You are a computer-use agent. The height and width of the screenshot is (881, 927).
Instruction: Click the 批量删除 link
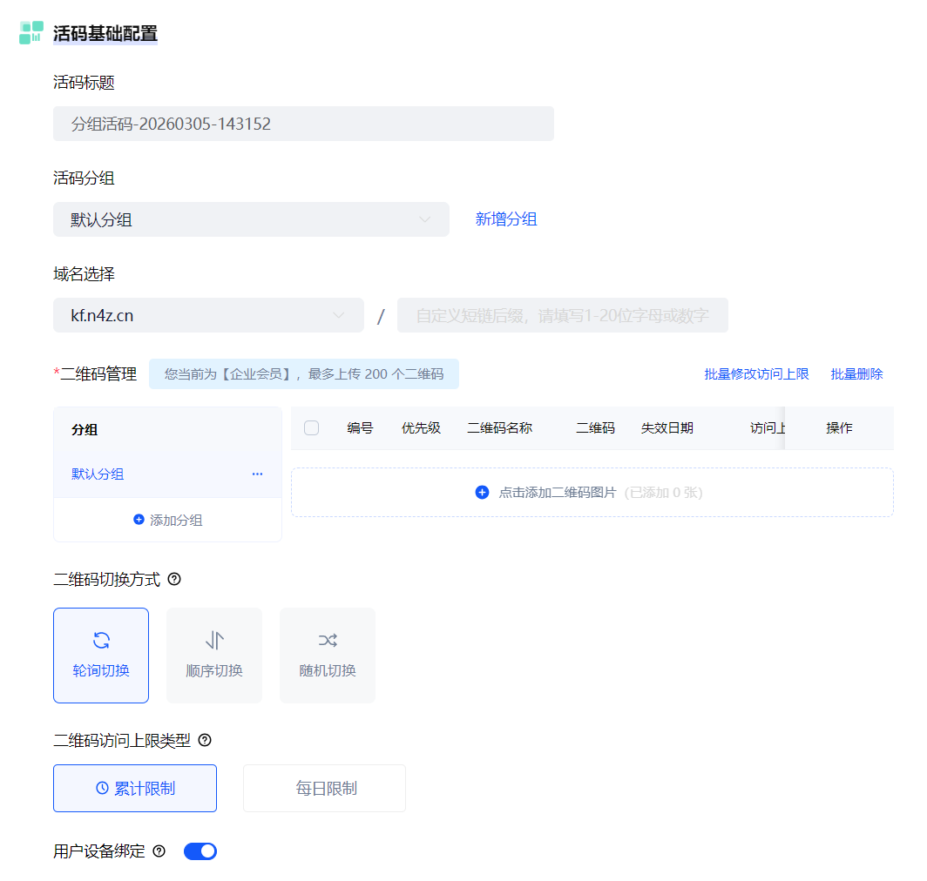pos(856,374)
